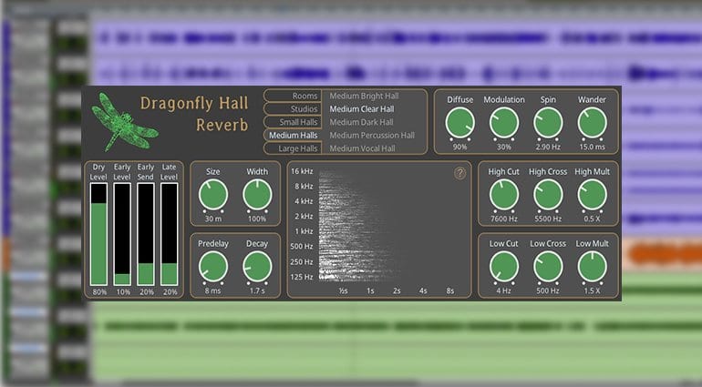
Task: Open the question mark help icon
Action: [459, 173]
